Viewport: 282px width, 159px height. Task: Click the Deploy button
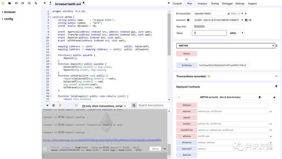(187, 53)
